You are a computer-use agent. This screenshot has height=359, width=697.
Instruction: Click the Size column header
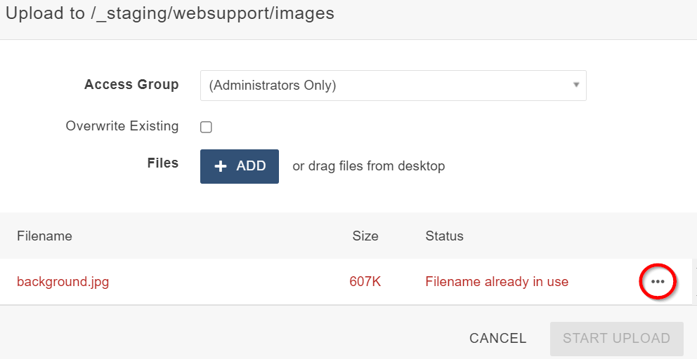365,236
